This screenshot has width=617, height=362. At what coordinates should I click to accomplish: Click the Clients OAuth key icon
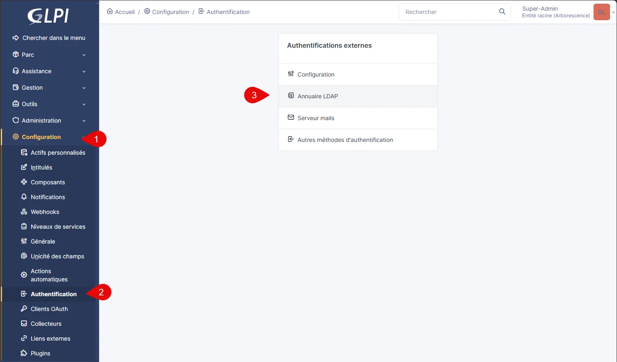24,309
